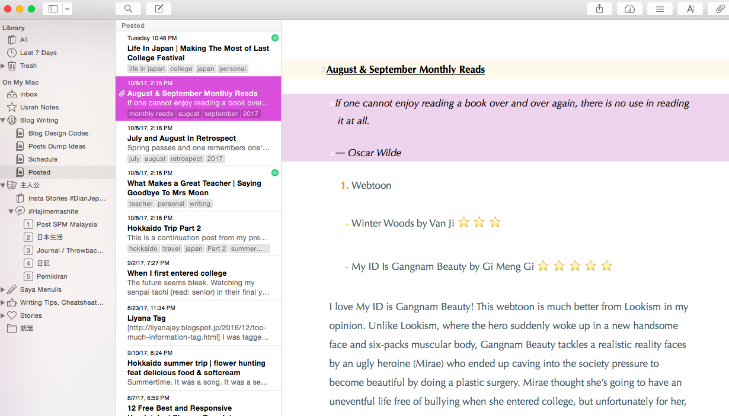Viewport: 729px width, 416px height.
Task: Open the 就活 folder icon
Action: [11, 328]
